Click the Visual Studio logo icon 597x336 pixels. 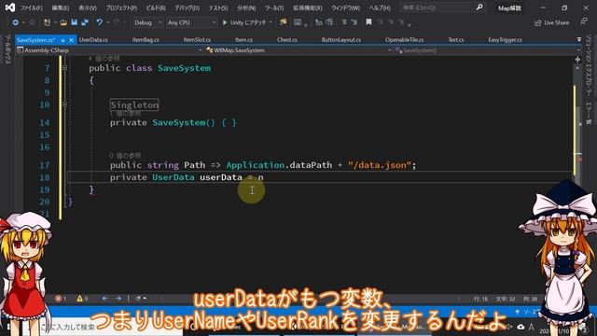(x=10, y=7)
